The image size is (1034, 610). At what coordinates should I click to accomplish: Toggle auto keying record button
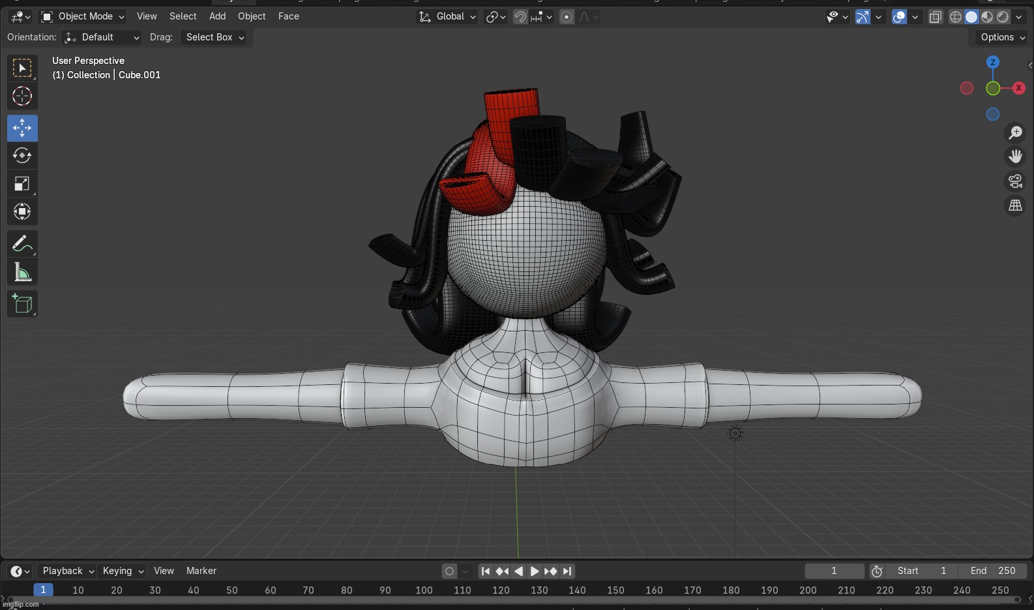click(x=449, y=571)
